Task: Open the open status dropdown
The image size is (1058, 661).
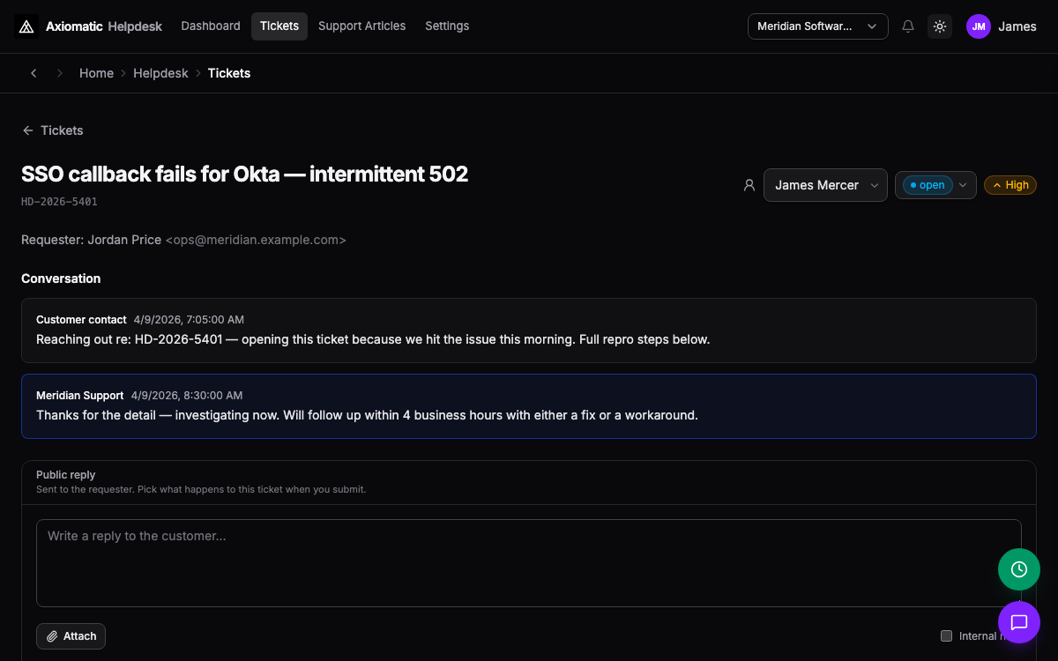Action: [x=935, y=185]
